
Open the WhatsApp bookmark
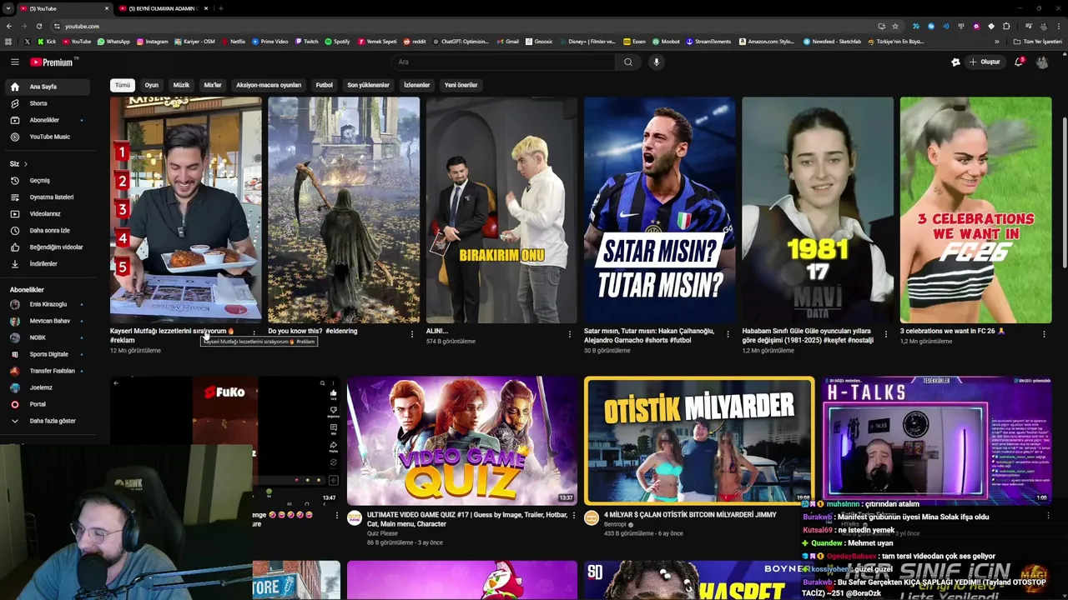tap(113, 42)
